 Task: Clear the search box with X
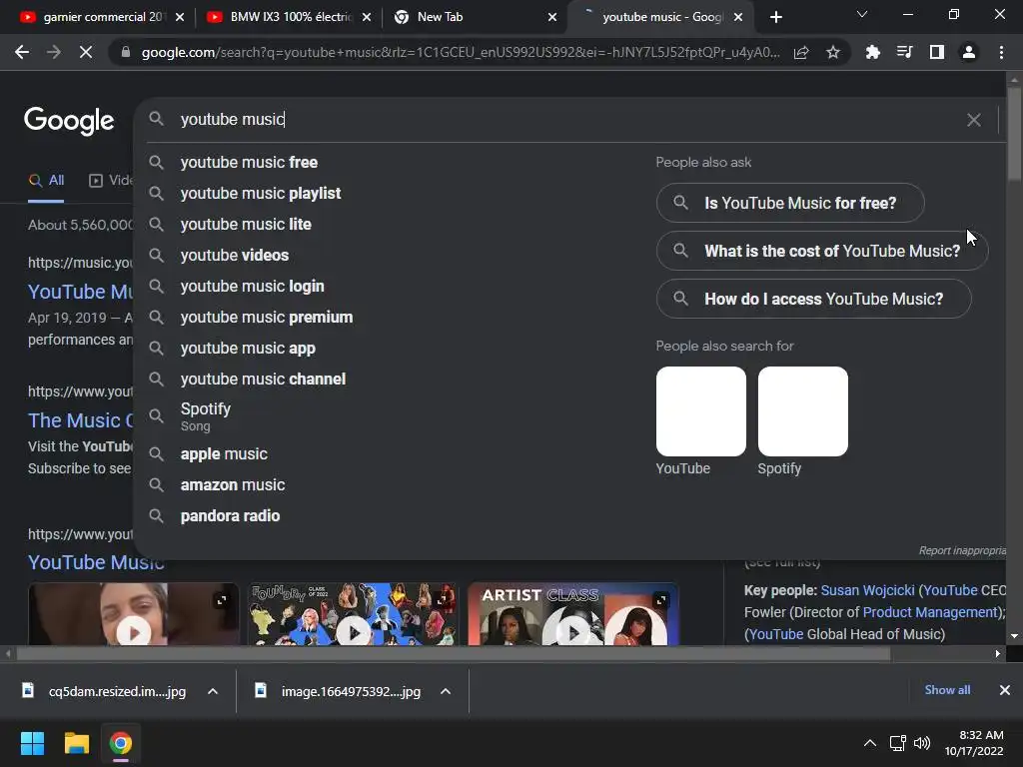click(x=973, y=120)
